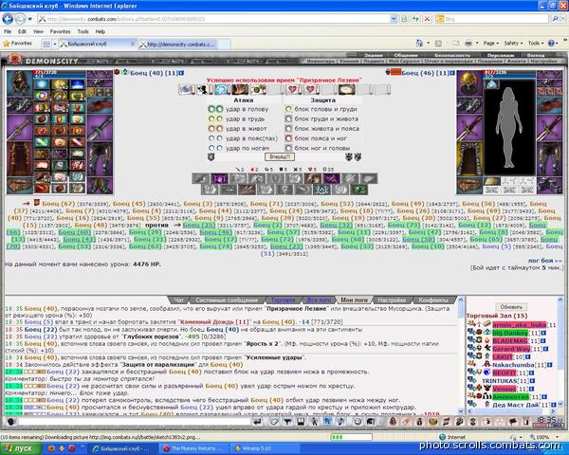Click the shield icon left of the Вперед button
Screen dimensions: 569x455
pos(211,156)
